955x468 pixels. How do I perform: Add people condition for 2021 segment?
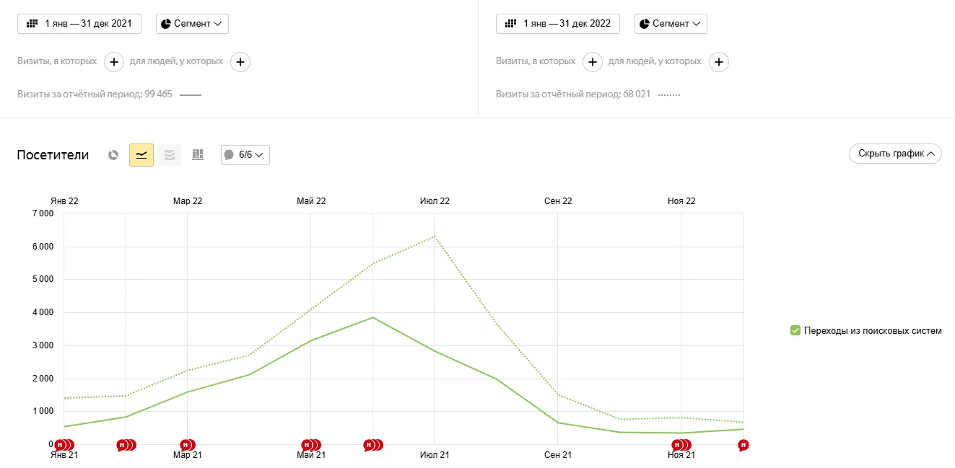[240, 62]
